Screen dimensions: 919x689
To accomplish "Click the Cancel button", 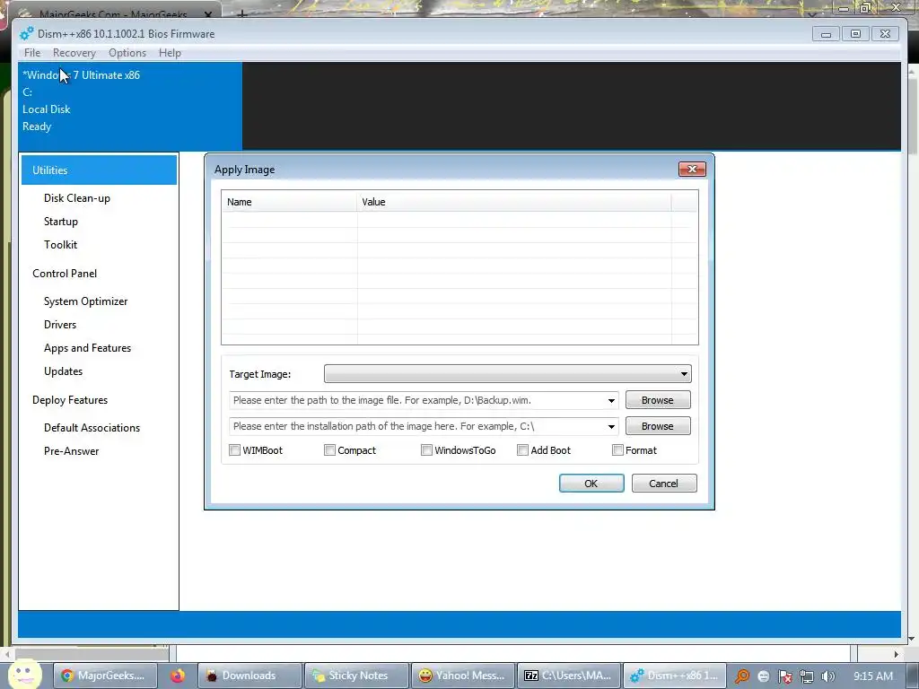I will [x=664, y=484].
